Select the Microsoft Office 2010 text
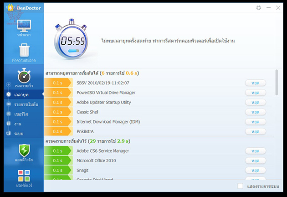This screenshot has height=197, width=287. [96, 161]
